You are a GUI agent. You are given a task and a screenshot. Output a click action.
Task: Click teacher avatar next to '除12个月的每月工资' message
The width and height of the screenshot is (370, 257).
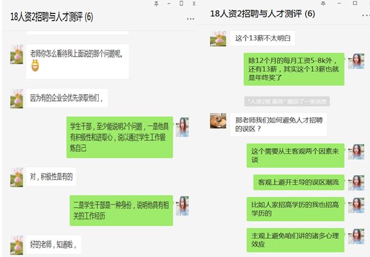coord(356,61)
